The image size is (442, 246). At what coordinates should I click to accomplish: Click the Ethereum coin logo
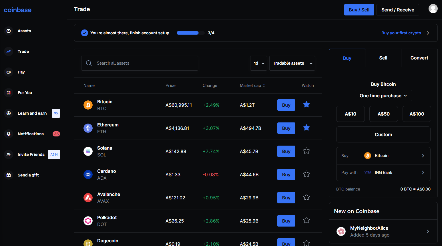88,128
